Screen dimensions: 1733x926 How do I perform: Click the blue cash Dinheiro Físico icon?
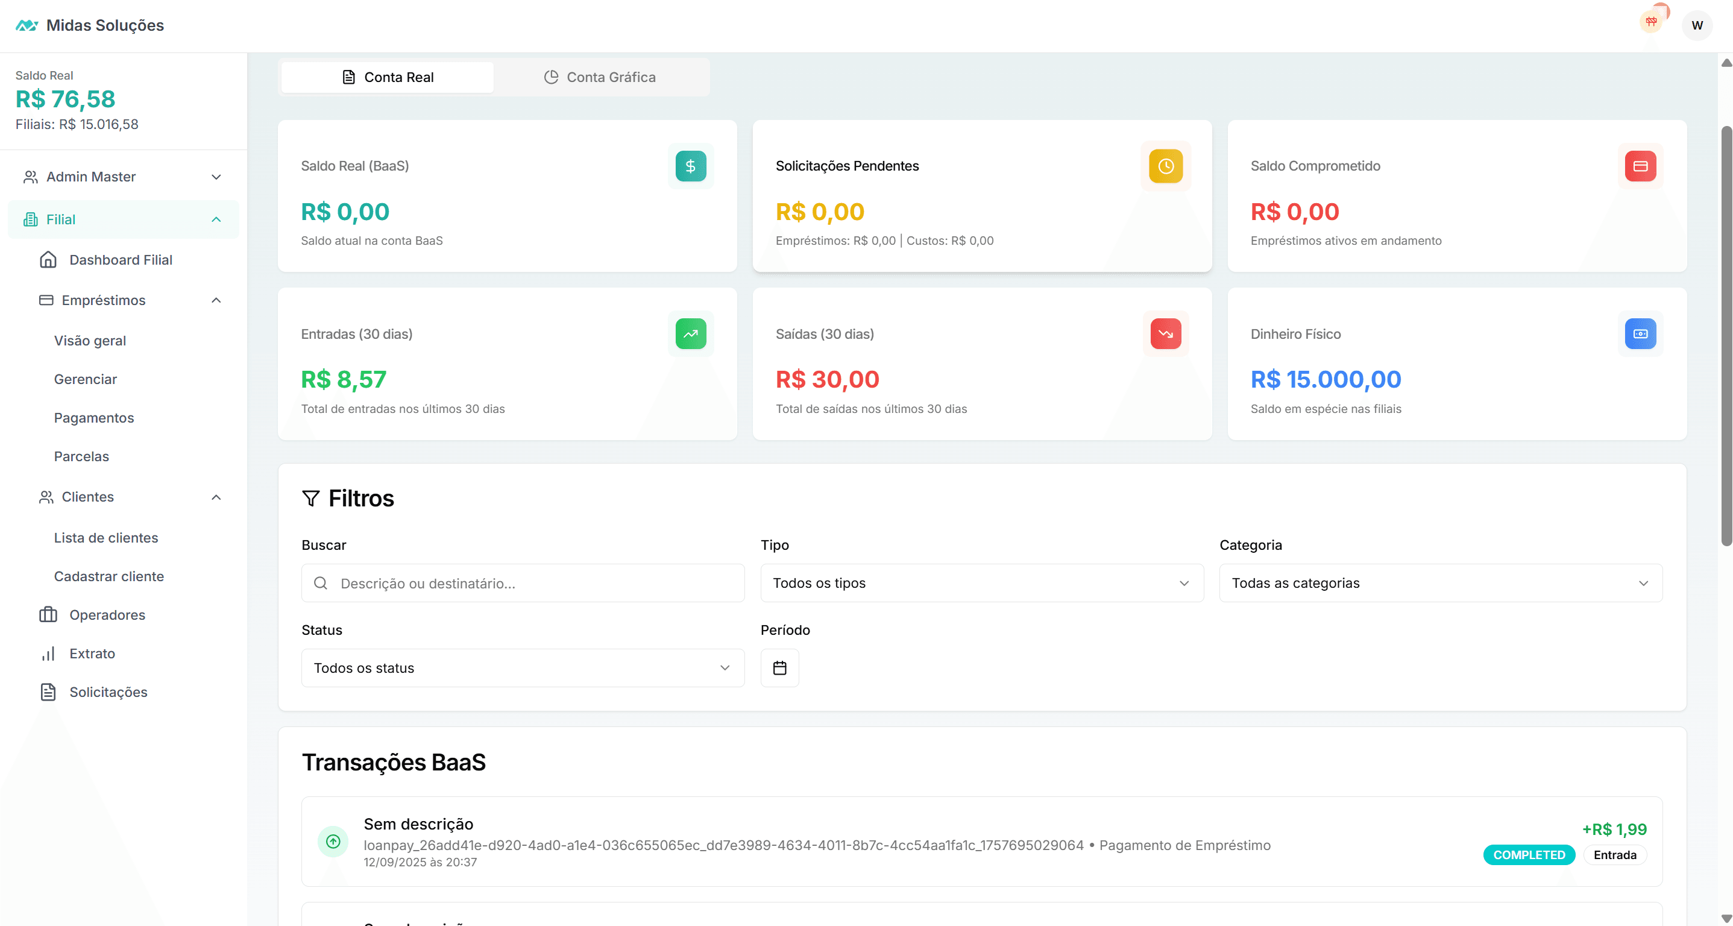pyautogui.click(x=1640, y=334)
